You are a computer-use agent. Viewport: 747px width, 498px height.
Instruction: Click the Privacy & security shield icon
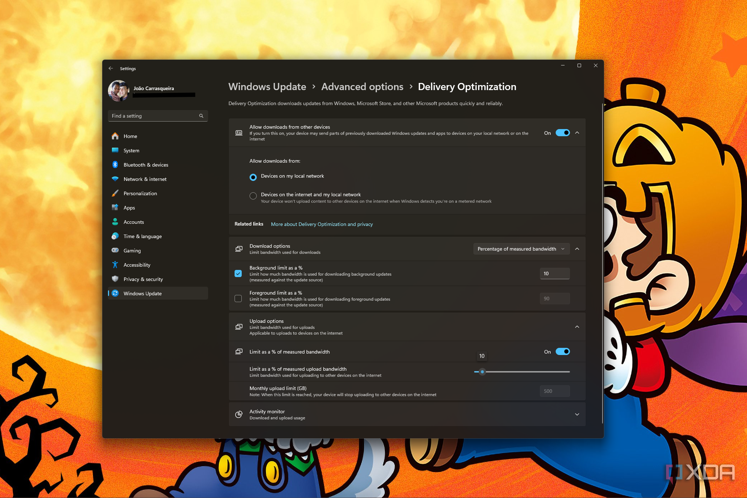click(115, 279)
